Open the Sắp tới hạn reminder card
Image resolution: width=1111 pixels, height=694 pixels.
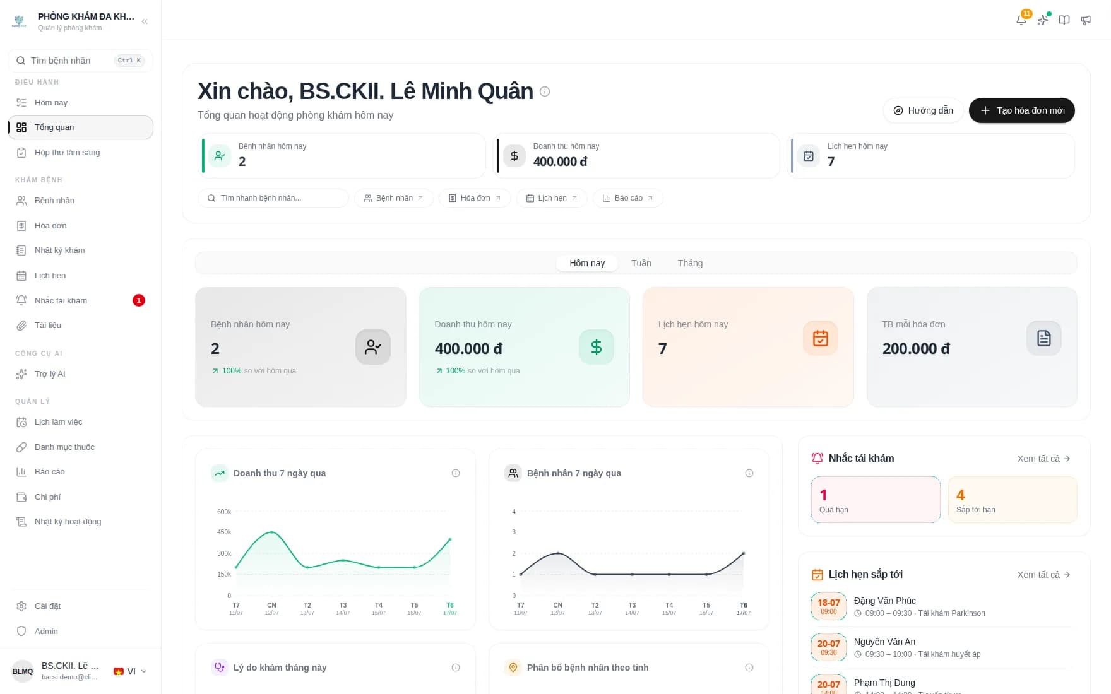click(x=1013, y=500)
